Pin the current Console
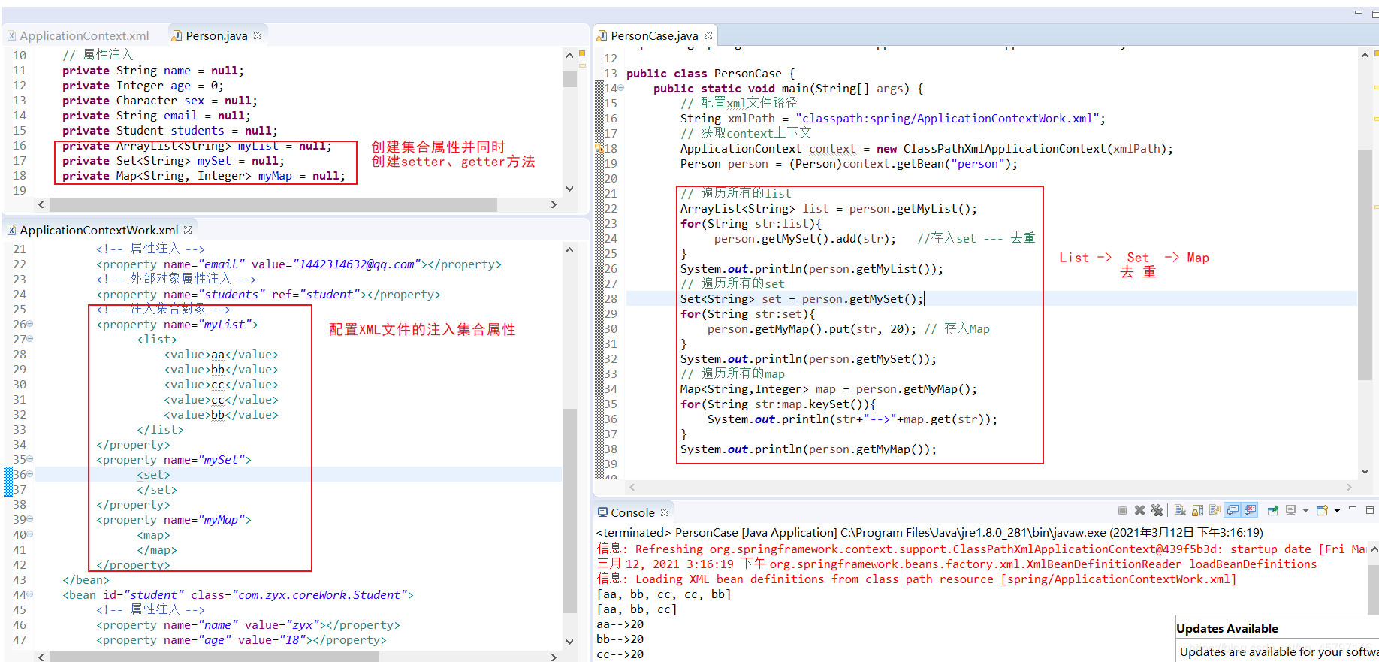Image resolution: width=1379 pixels, height=662 pixels. (x=1273, y=510)
